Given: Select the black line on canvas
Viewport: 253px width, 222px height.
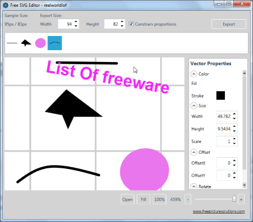Looking at the screenshot, I should pyautogui.click(x=87, y=63).
